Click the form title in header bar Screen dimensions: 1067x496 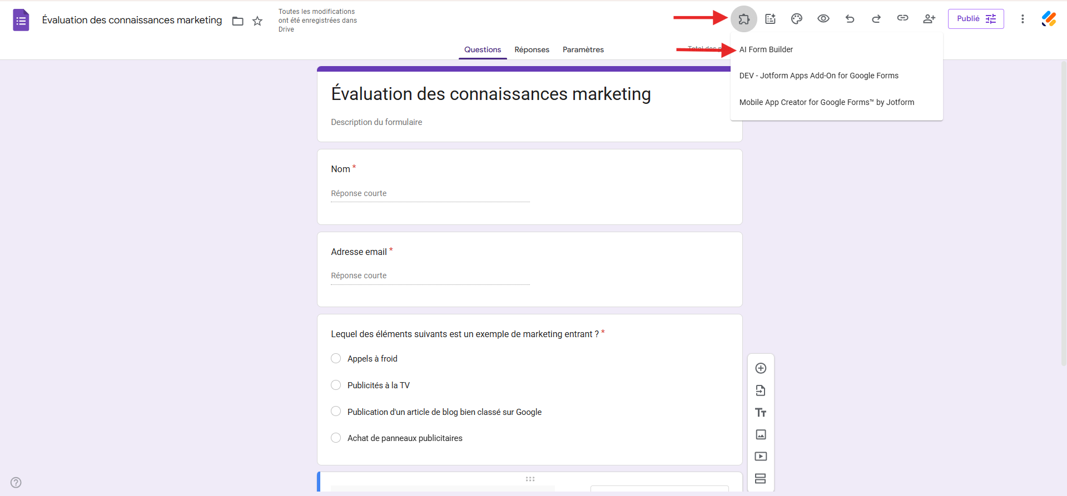tap(132, 20)
